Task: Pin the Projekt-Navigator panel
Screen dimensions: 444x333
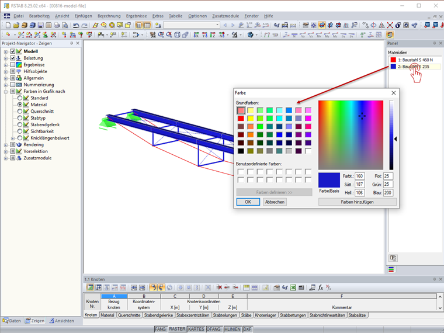Action: click(71, 43)
